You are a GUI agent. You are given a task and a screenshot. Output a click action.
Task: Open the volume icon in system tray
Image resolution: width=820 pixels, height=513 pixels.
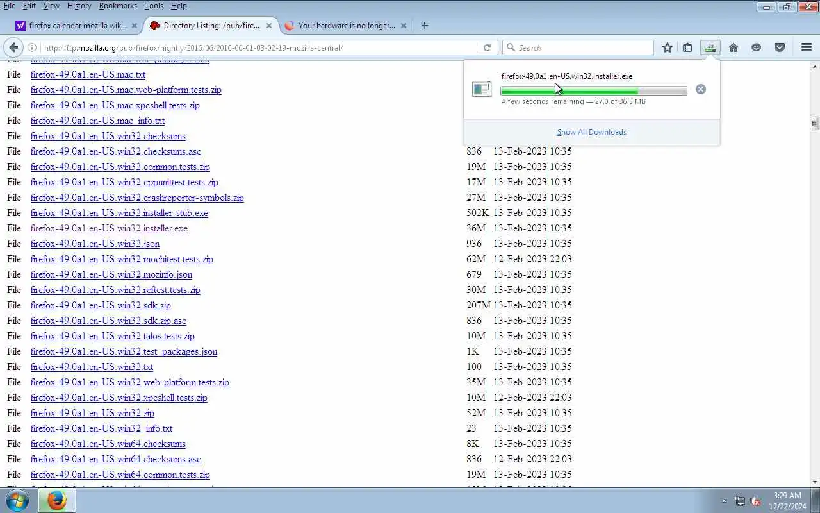coord(755,501)
